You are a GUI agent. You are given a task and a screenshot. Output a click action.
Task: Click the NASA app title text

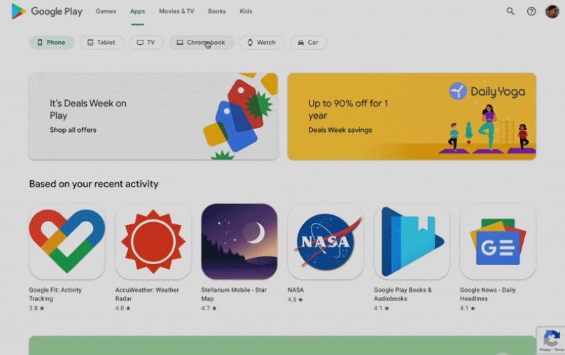(296, 290)
